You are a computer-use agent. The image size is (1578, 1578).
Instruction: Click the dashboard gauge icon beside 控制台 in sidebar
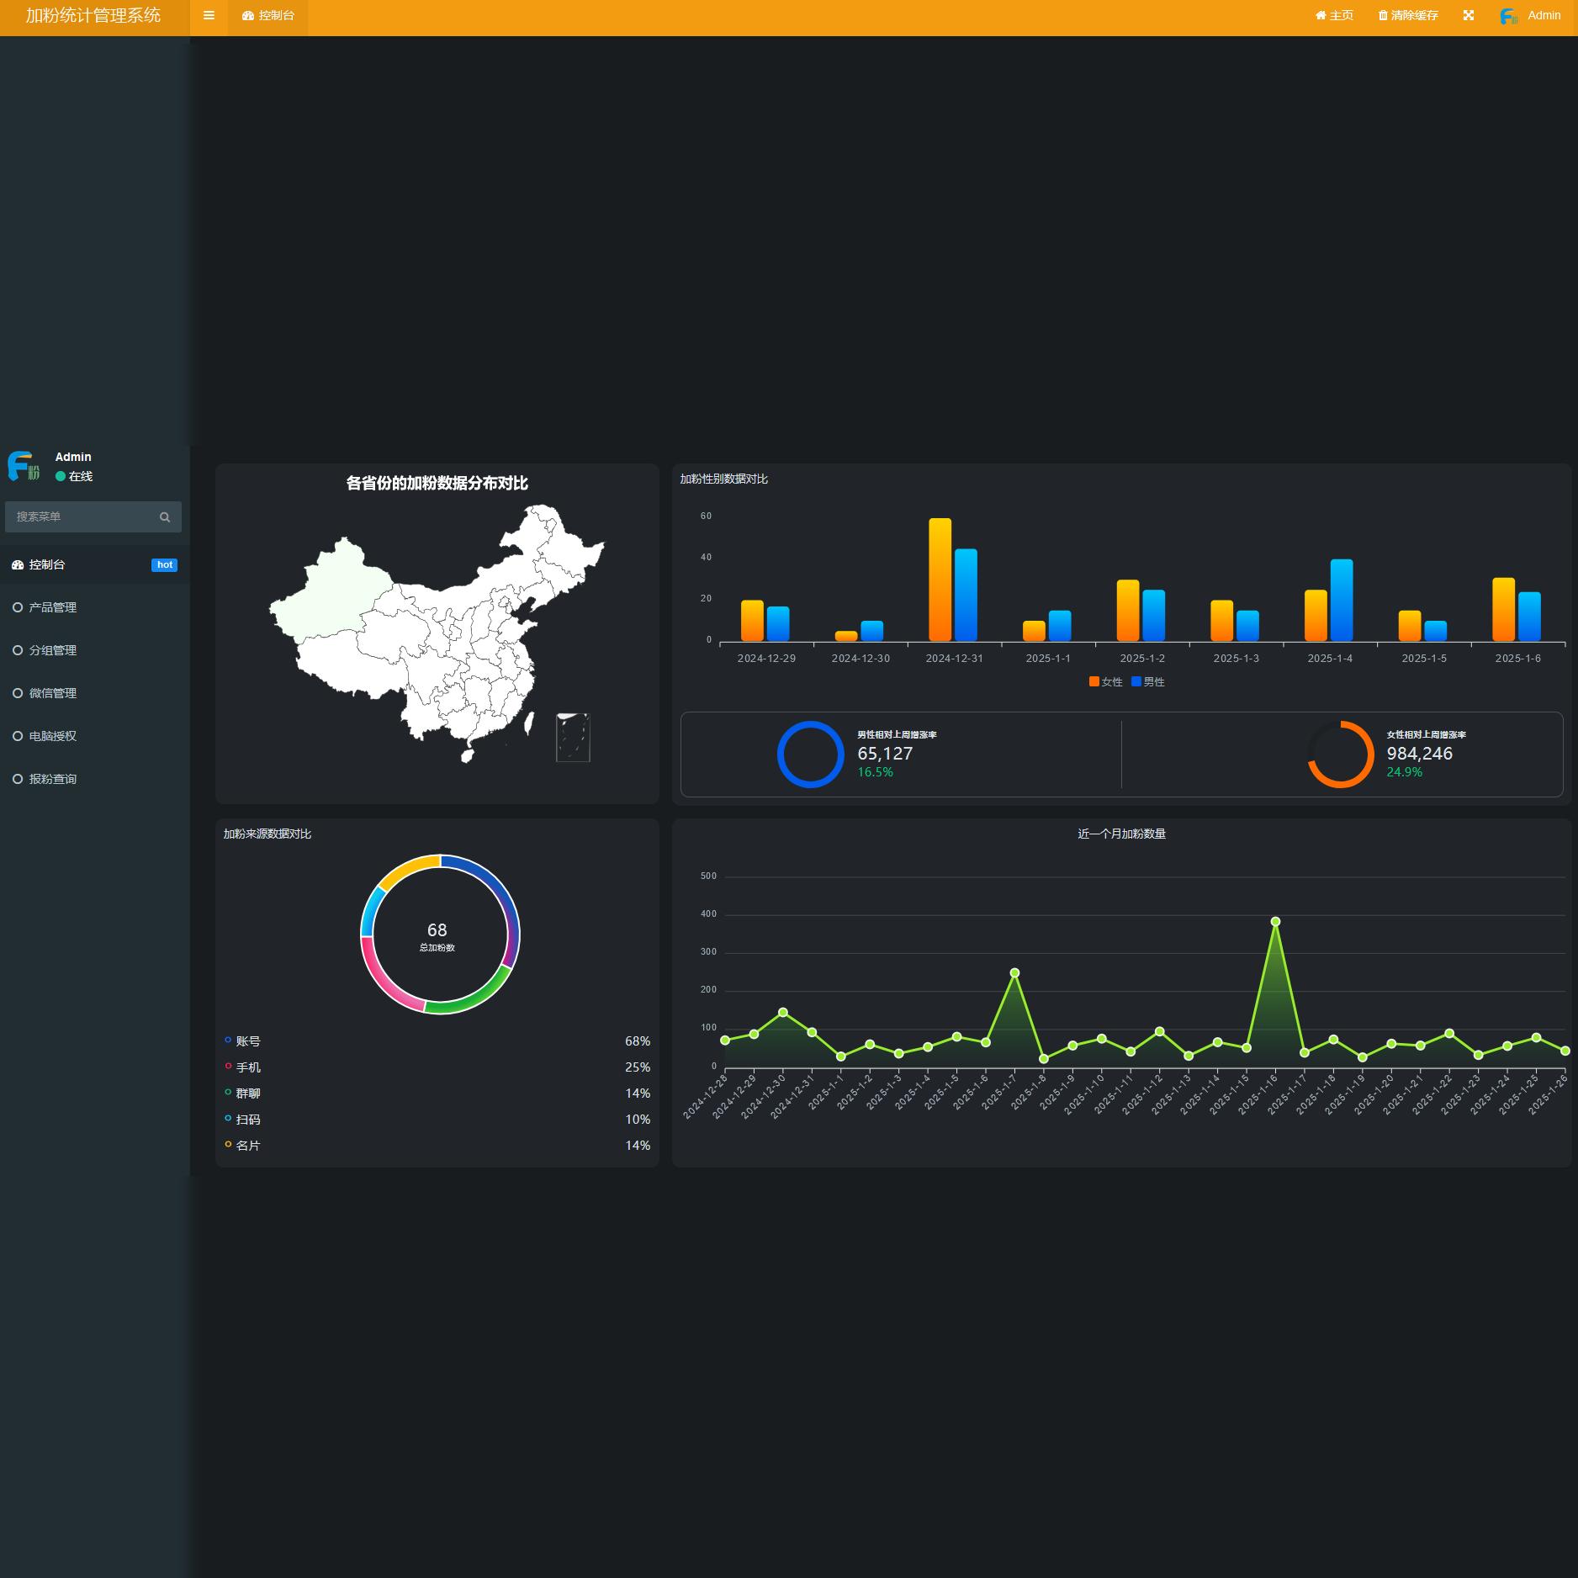(18, 565)
